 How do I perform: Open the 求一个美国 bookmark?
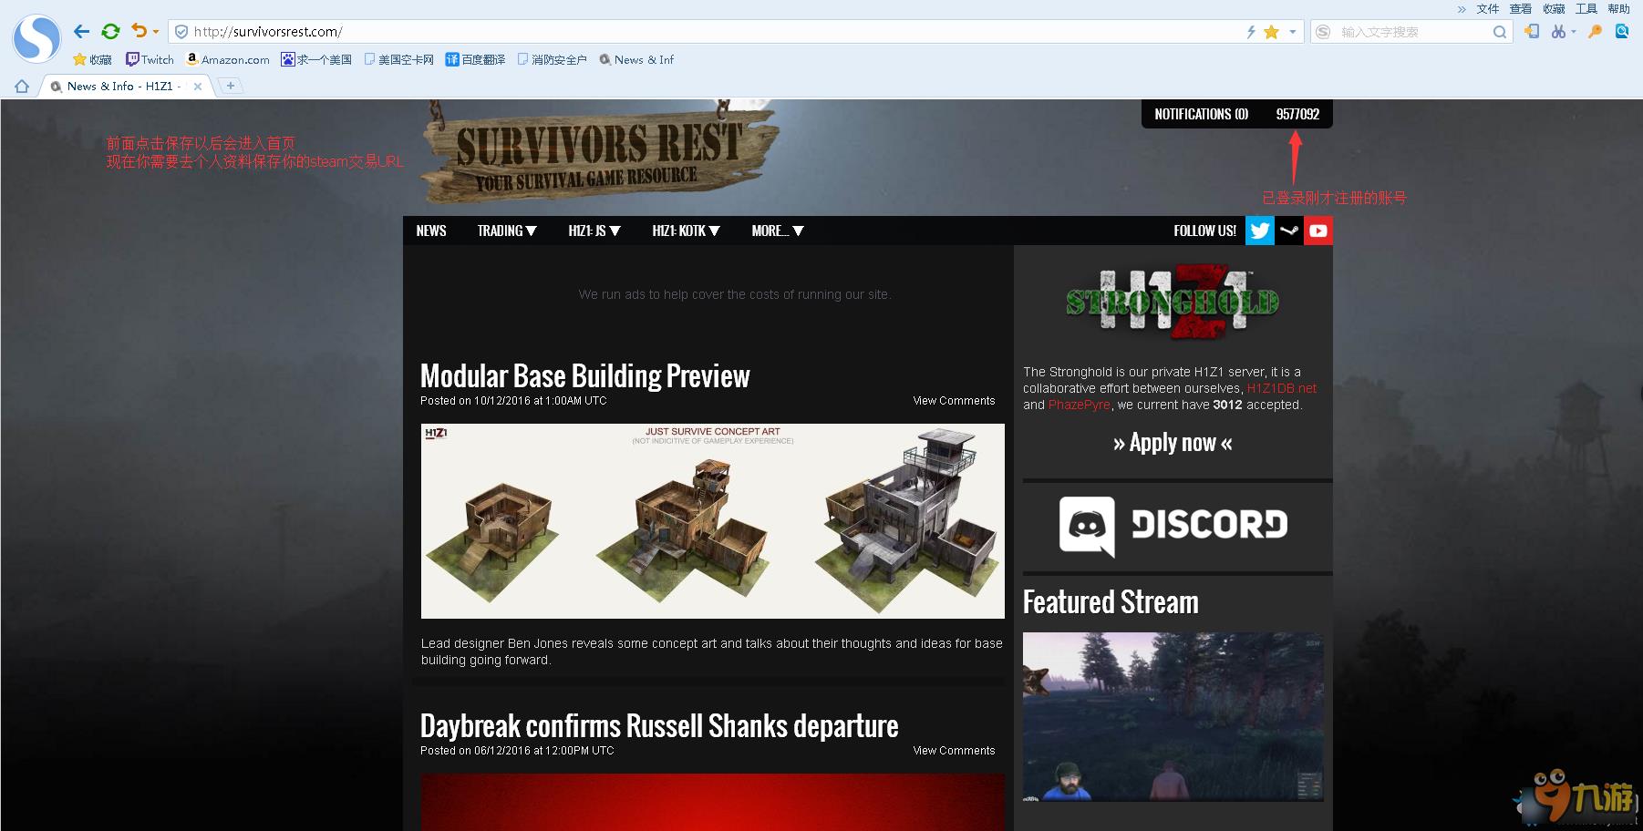point(316,59)
